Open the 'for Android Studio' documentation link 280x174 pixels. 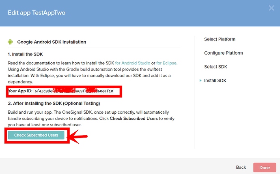point(133,63)
